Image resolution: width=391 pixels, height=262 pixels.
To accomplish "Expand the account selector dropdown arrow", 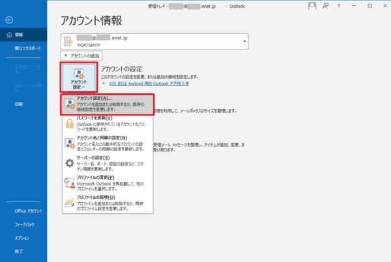I will coord(245,42).
